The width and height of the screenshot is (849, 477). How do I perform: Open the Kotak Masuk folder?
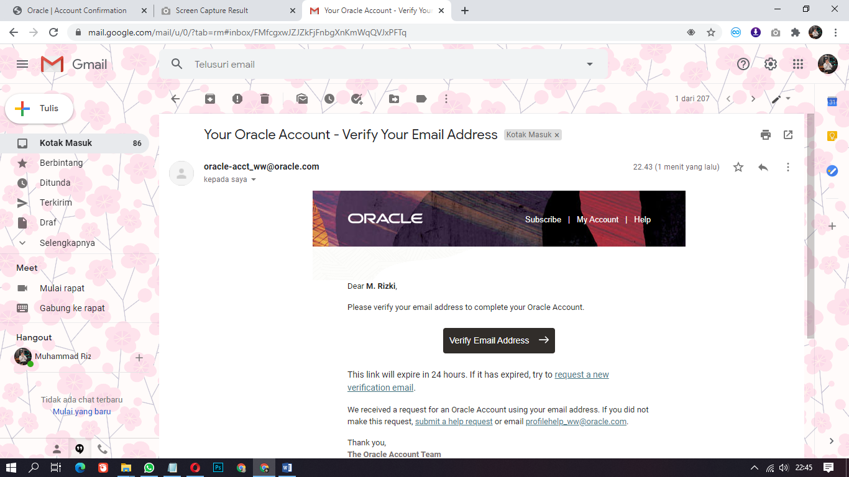[x=75, y=143]
